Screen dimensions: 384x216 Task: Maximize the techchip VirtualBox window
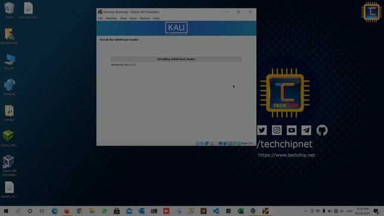(239, 12)
